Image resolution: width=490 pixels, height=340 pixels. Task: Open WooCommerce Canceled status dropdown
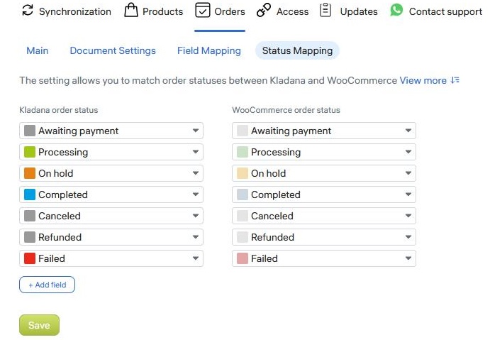[324, 216]
